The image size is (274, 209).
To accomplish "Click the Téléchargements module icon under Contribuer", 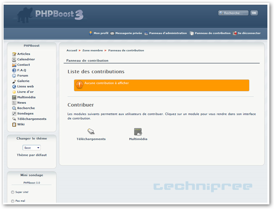I will point(91,132).
